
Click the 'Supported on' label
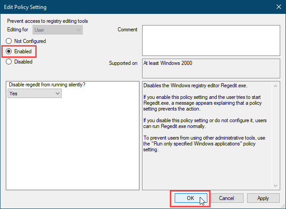(x=123, y=63)
